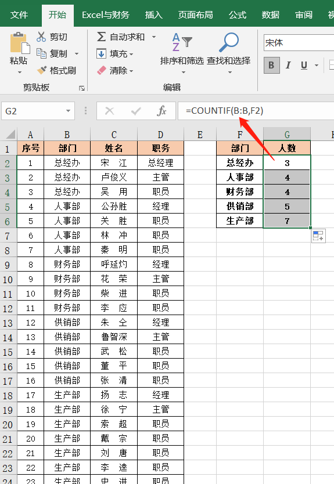Select the name cell 卢俊义
Viewport: 334px width, 484px height.
114,178
